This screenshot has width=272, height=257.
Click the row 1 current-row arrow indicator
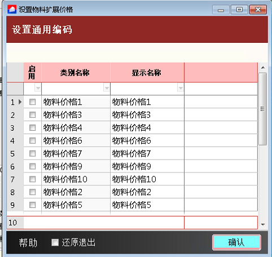point(20,102)
